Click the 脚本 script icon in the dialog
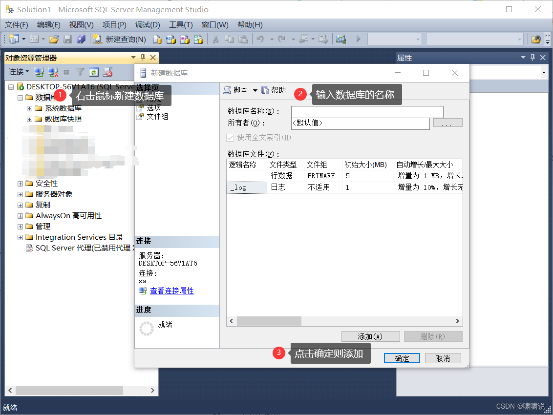This screenshot has width=553, height=415. (x=227, y=90)
